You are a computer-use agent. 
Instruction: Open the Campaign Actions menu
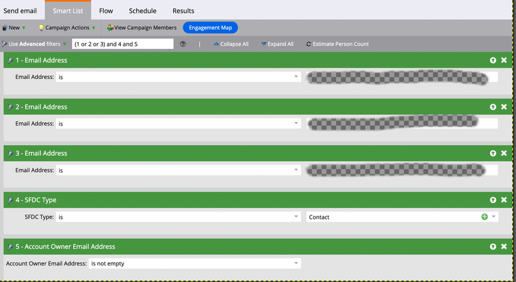(67, 27)
